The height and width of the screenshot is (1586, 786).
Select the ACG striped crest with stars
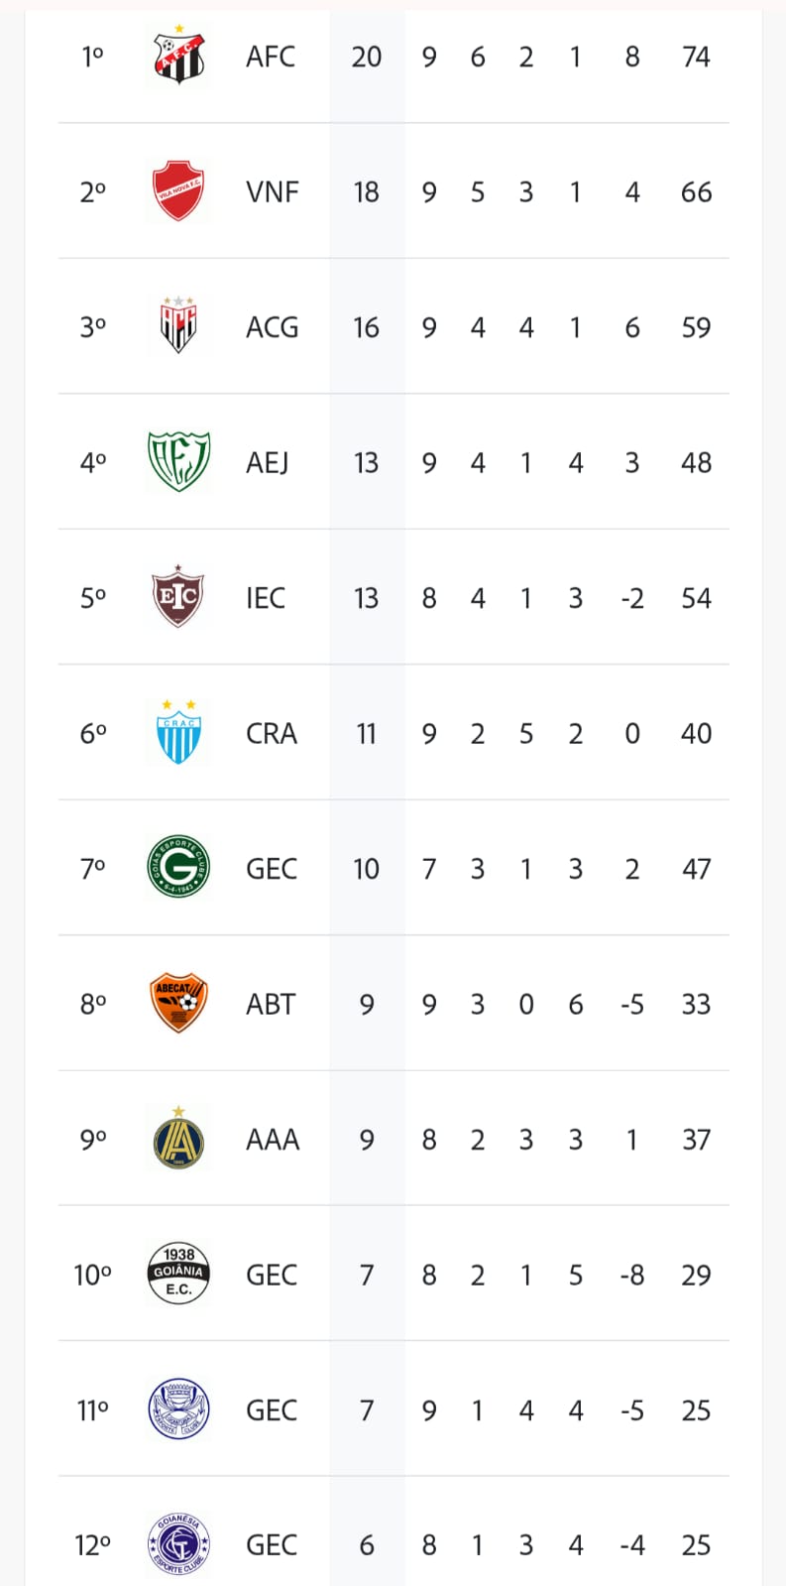[x=178, y=325]
